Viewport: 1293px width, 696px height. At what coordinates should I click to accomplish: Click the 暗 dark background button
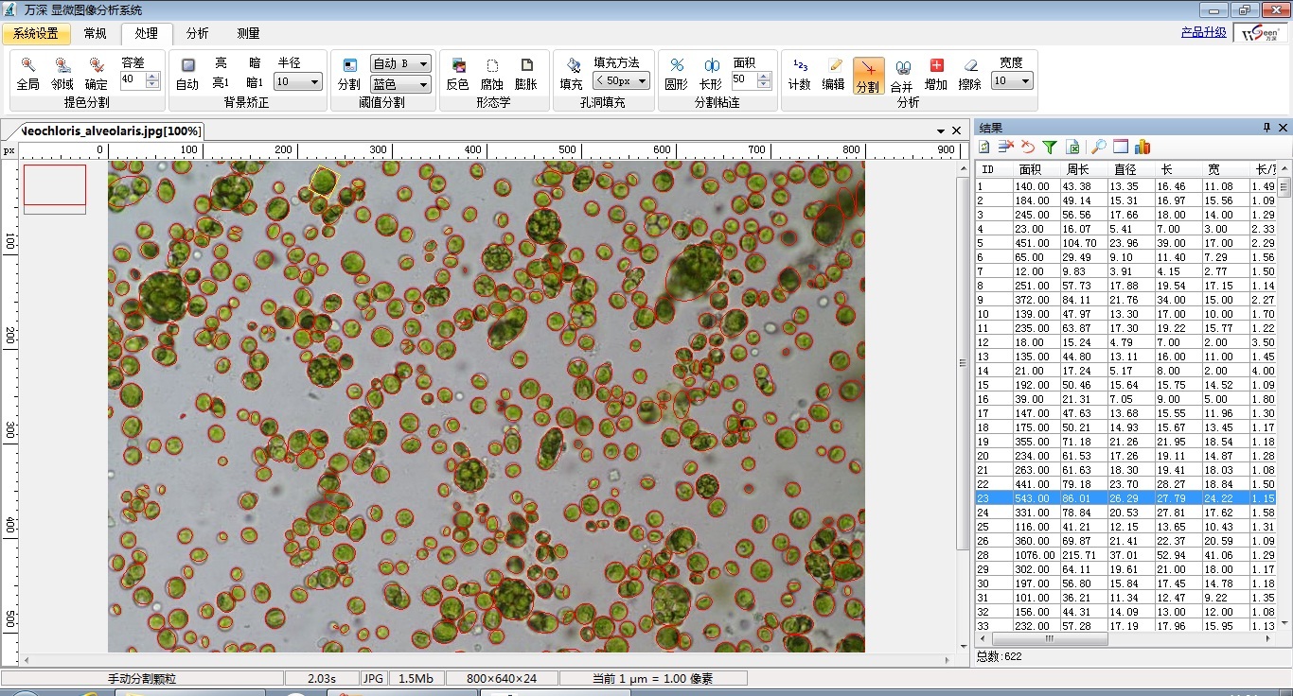[255, 62]
